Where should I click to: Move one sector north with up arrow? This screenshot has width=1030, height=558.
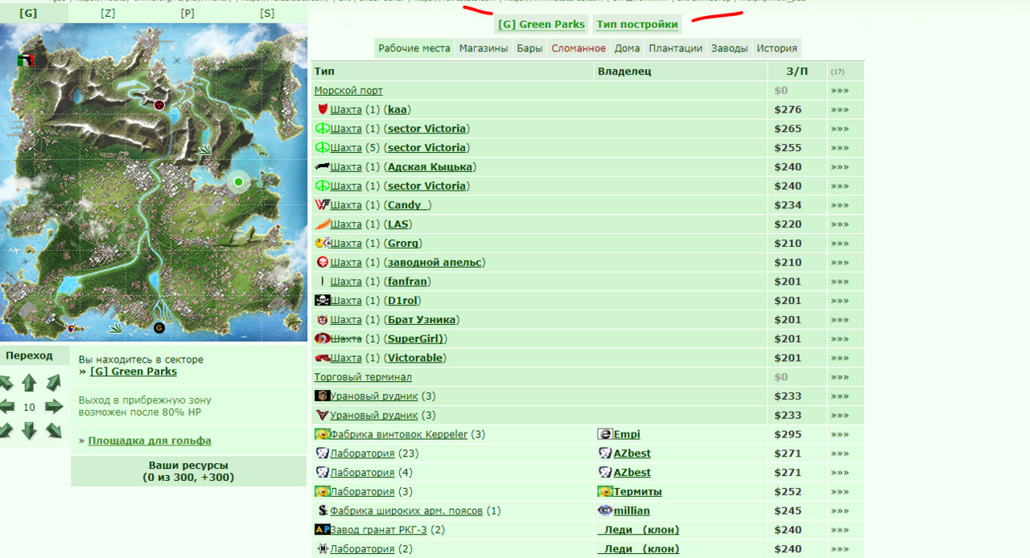[x=29, y=383]
